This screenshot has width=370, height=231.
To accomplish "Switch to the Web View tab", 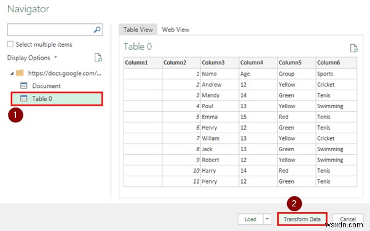I will tap(176, 29).
